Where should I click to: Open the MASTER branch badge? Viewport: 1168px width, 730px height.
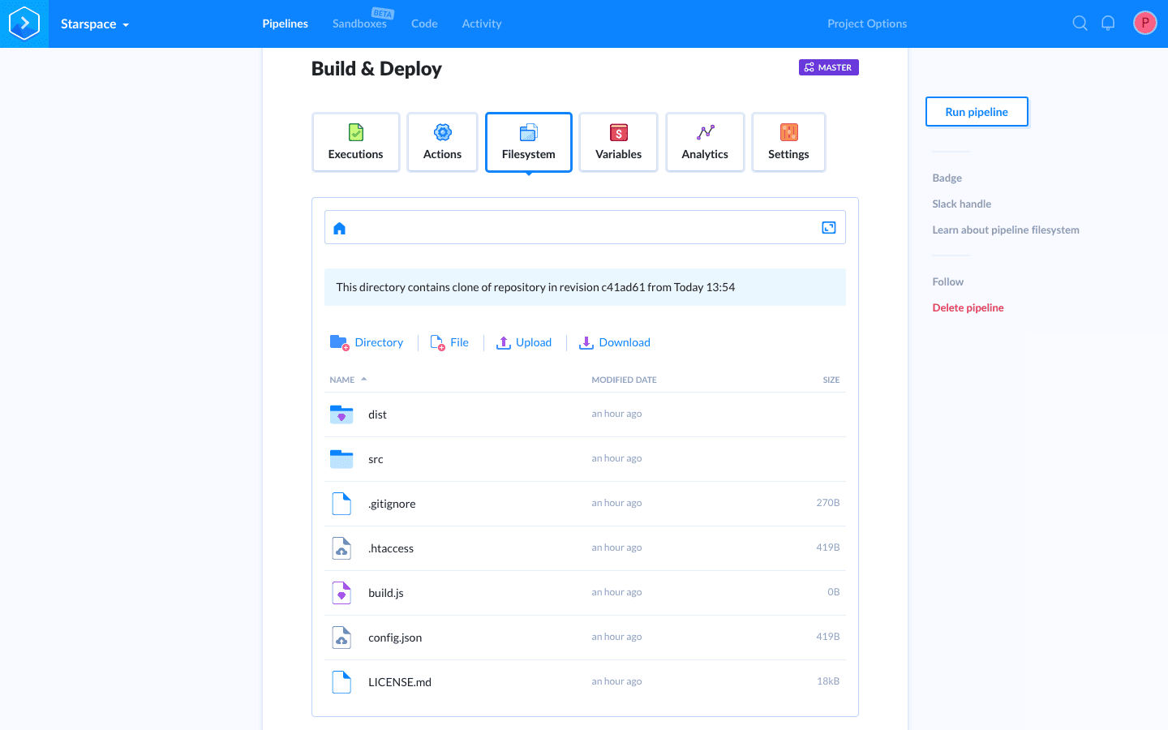tap(828, 67)
